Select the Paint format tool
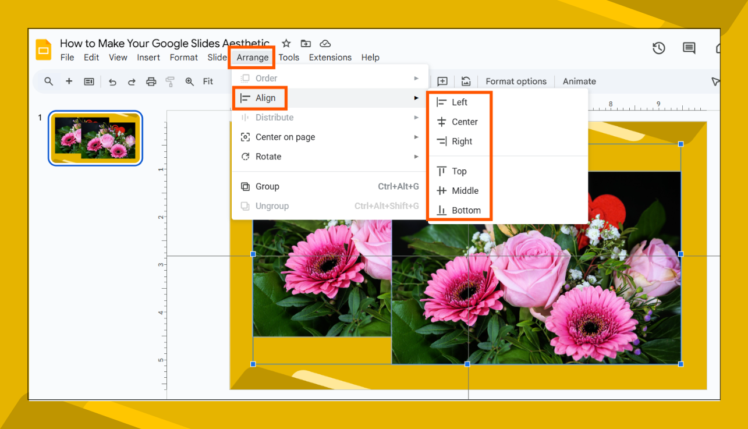Image resolution: width=748 pixels, height=429 pixels. (x=169, y=81)
